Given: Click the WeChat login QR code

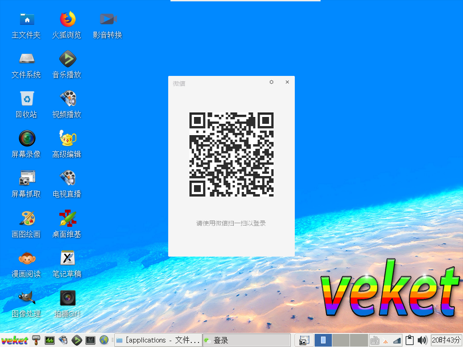Looking at the screenshot, I should click(x=231, y=155).
